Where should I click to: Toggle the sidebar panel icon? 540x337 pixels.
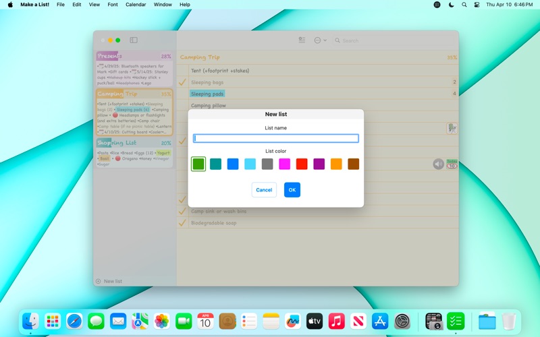point(134,40)
